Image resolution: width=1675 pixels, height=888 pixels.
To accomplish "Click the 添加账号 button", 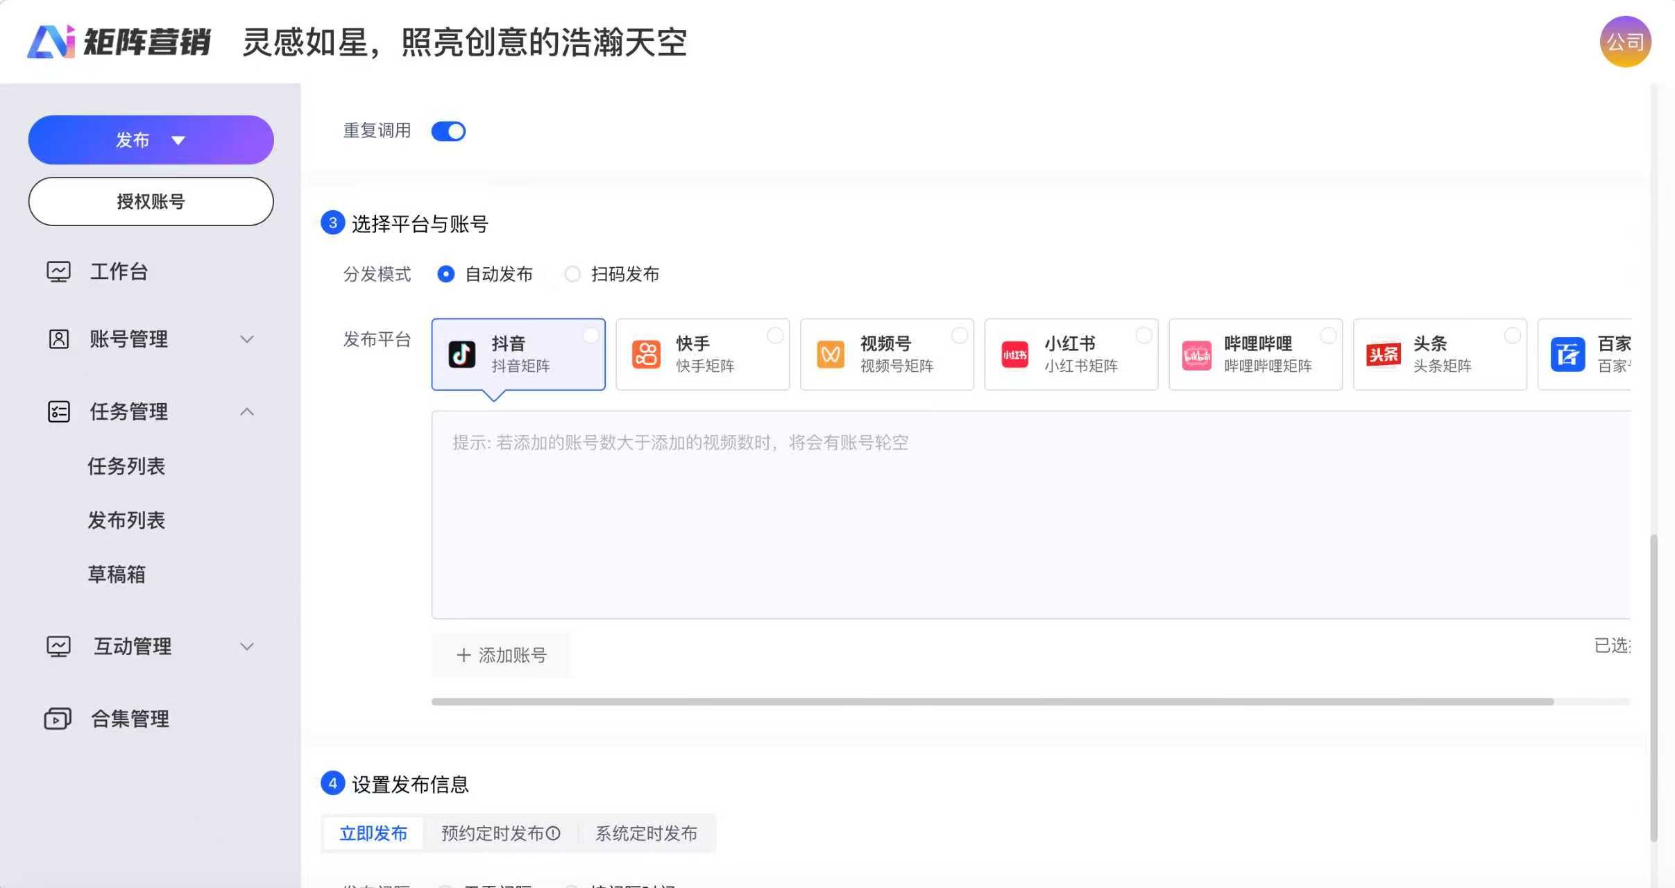I will point(501,654).
